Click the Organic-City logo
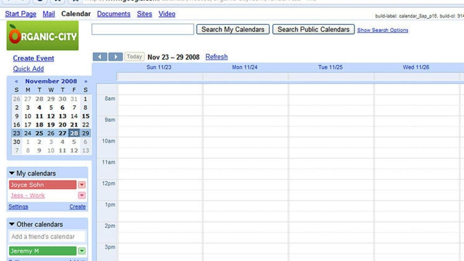This screenshot has width=464, height=261. (43, 35)
